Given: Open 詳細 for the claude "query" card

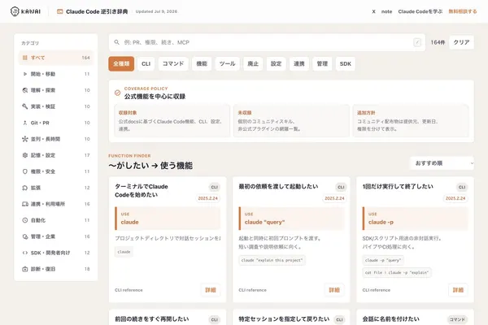Looking at the screenshot, I should pos(334,290).
